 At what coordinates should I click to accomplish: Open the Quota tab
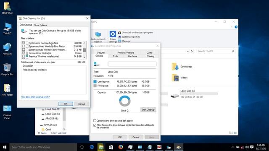(x=150, y=52)
